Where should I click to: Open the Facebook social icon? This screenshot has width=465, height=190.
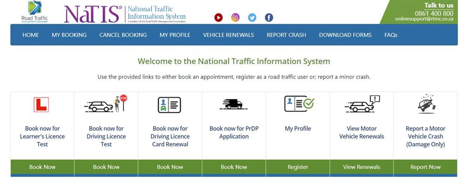point(269,18)
